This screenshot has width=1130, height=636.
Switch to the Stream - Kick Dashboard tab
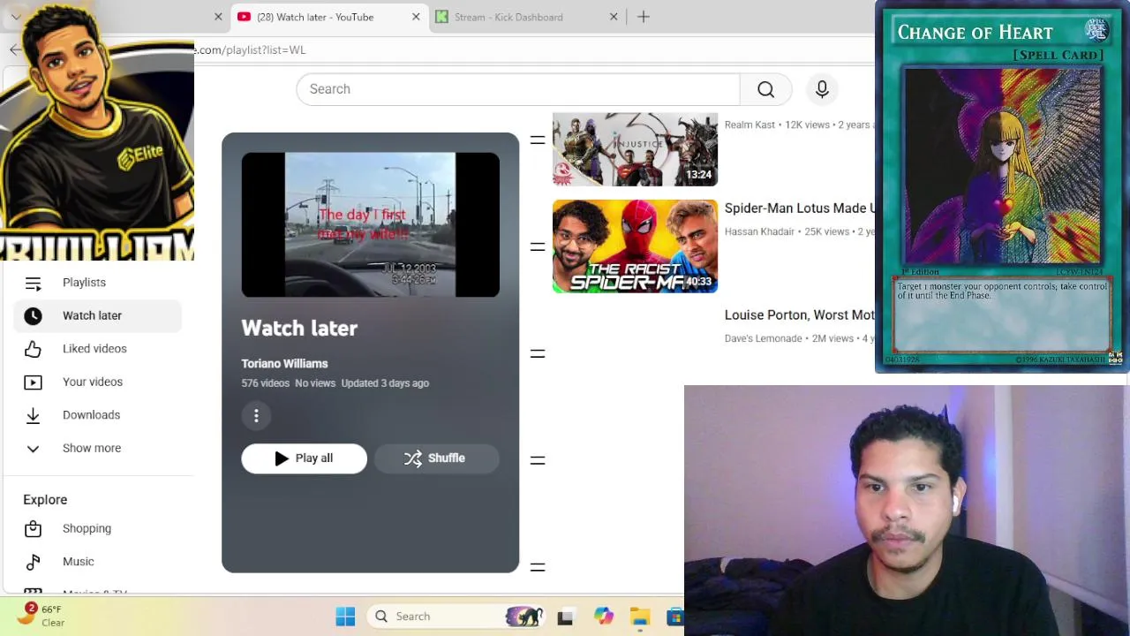(527, 17)
